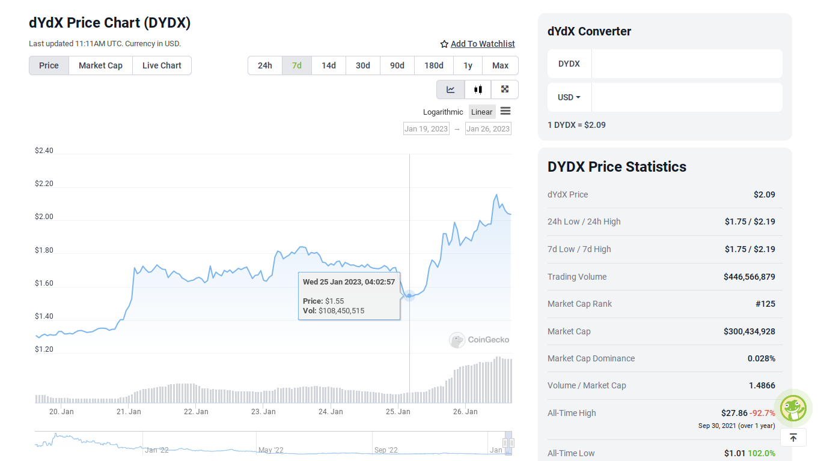Add dYdX to watchlist link
Image resolution: width=821 pixels, height=461 pixels.
(483, 44)
